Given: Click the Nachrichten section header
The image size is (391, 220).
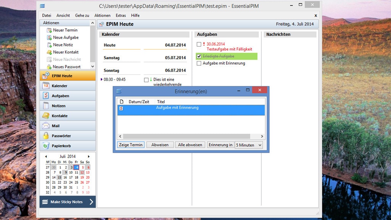Looking at the screenshot, I should [290, 34].
